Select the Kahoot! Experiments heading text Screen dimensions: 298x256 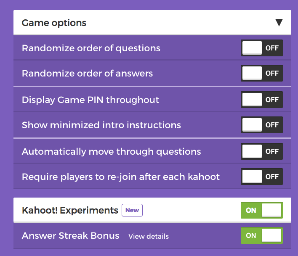(x=70, y=210)
